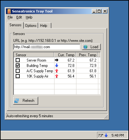Minimize the Sensatronics Tray Tool window
The height and width of the screenshot is (140, 129).
[94, 11]
